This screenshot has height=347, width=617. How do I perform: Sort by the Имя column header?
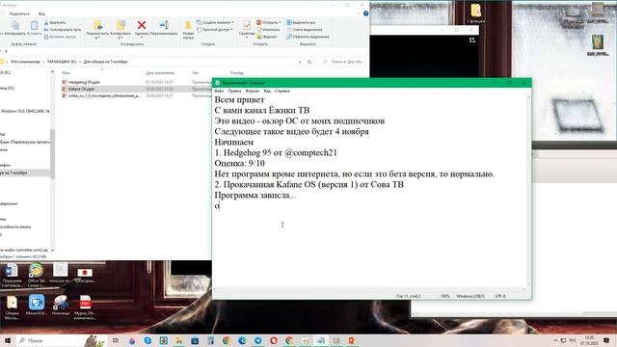tap(66, 73)
